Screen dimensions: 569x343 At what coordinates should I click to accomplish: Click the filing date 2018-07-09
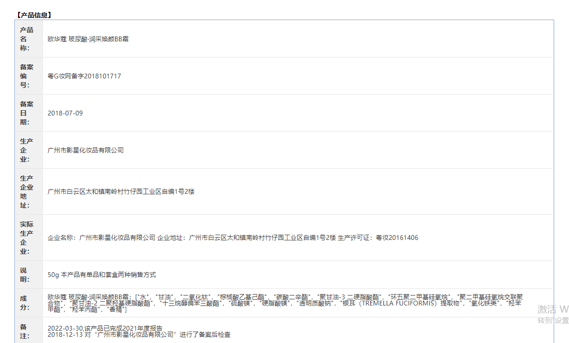[x=65, y=113]
